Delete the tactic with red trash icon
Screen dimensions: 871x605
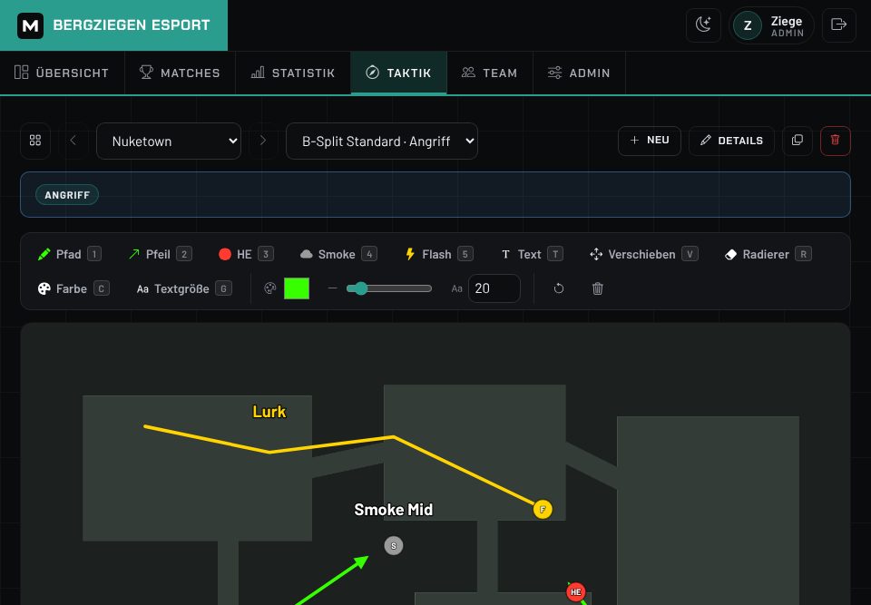click(835, 141)
